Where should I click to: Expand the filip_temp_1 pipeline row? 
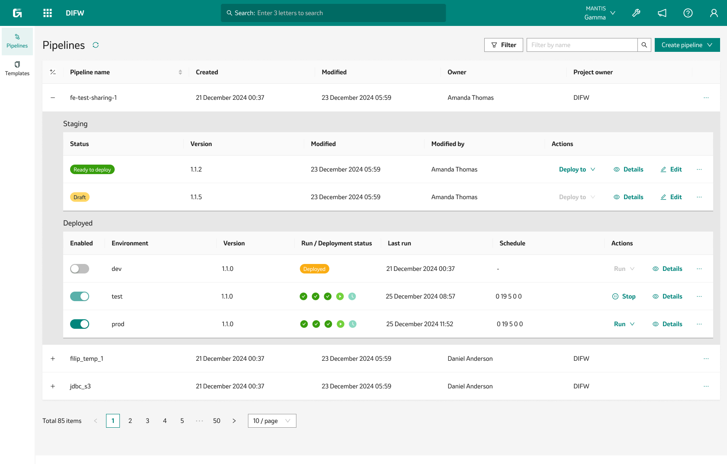pos(53,358)
